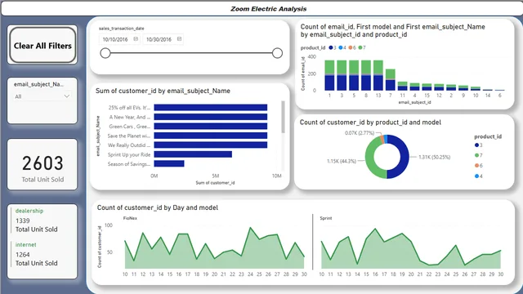523x294 pixels.
Task: Select the 'A New Year, And' bar
Action: 211,117
